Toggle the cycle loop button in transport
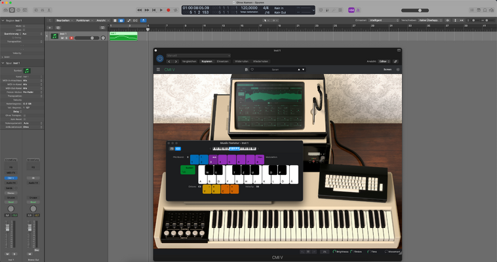The height and width of the screenshot is (262, 497). pos(176,10)
